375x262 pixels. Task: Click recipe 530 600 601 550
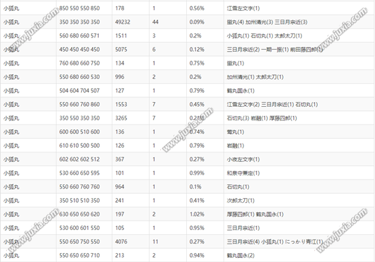tap(79, 228)
